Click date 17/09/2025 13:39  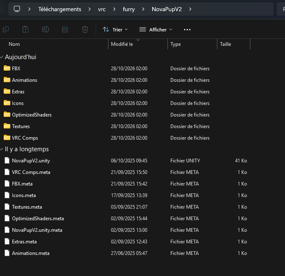click(129, 195)
